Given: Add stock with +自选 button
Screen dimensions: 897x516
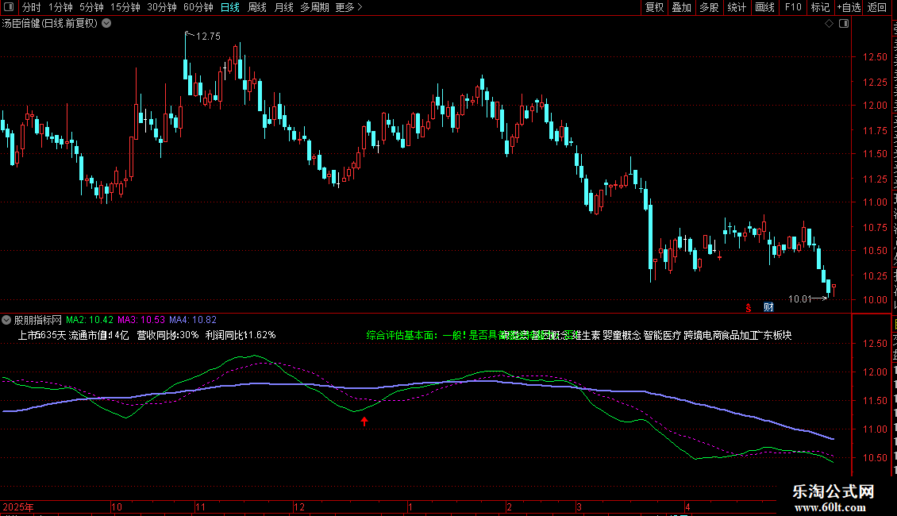Looking at the screenshot, I should coord(849,7).
